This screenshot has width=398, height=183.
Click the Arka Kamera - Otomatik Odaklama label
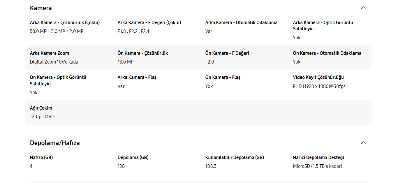pyautogui.click(x=241, y=22)
